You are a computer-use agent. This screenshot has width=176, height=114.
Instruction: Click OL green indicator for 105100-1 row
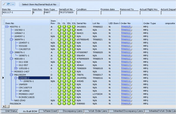(64, 68)
